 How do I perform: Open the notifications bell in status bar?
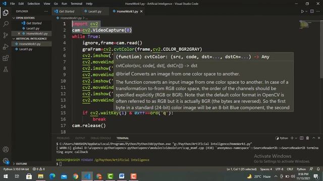tap(318, 169)
